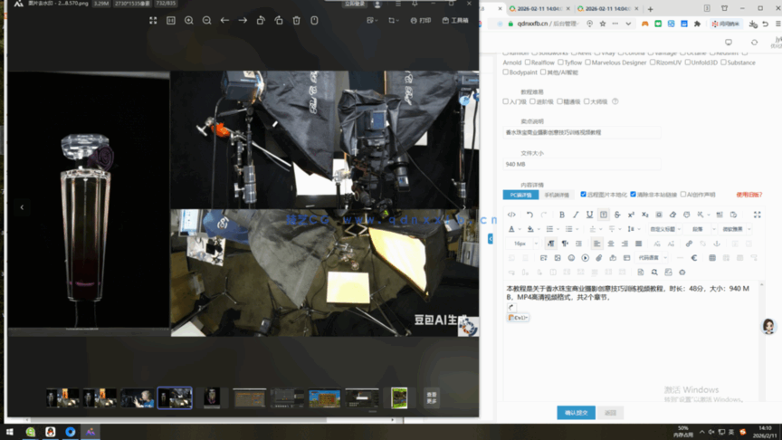This screenshot has width=782, height=440.
Task: Click the 940 MB file size field
Action: tap(582, 164)
